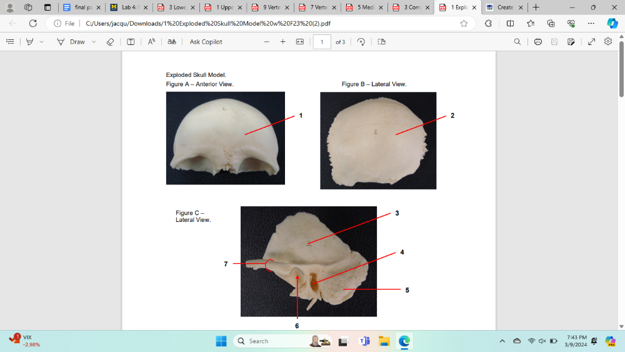Screen dimensions: 625x352
Task: Open Microsoft Teams from the taskbar
Action: pyautogui.click(x=363, y=341)
